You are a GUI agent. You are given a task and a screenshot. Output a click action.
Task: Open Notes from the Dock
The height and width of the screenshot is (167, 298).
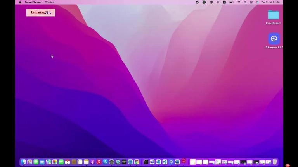(86, 162)
